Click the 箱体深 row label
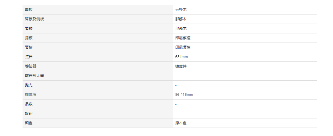The image size is (333, 136). (x=98, y=94)
